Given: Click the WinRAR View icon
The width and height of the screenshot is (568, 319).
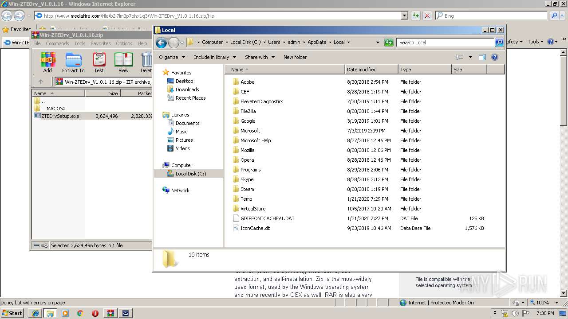Looking at the screenshot, I should [123, 62].
